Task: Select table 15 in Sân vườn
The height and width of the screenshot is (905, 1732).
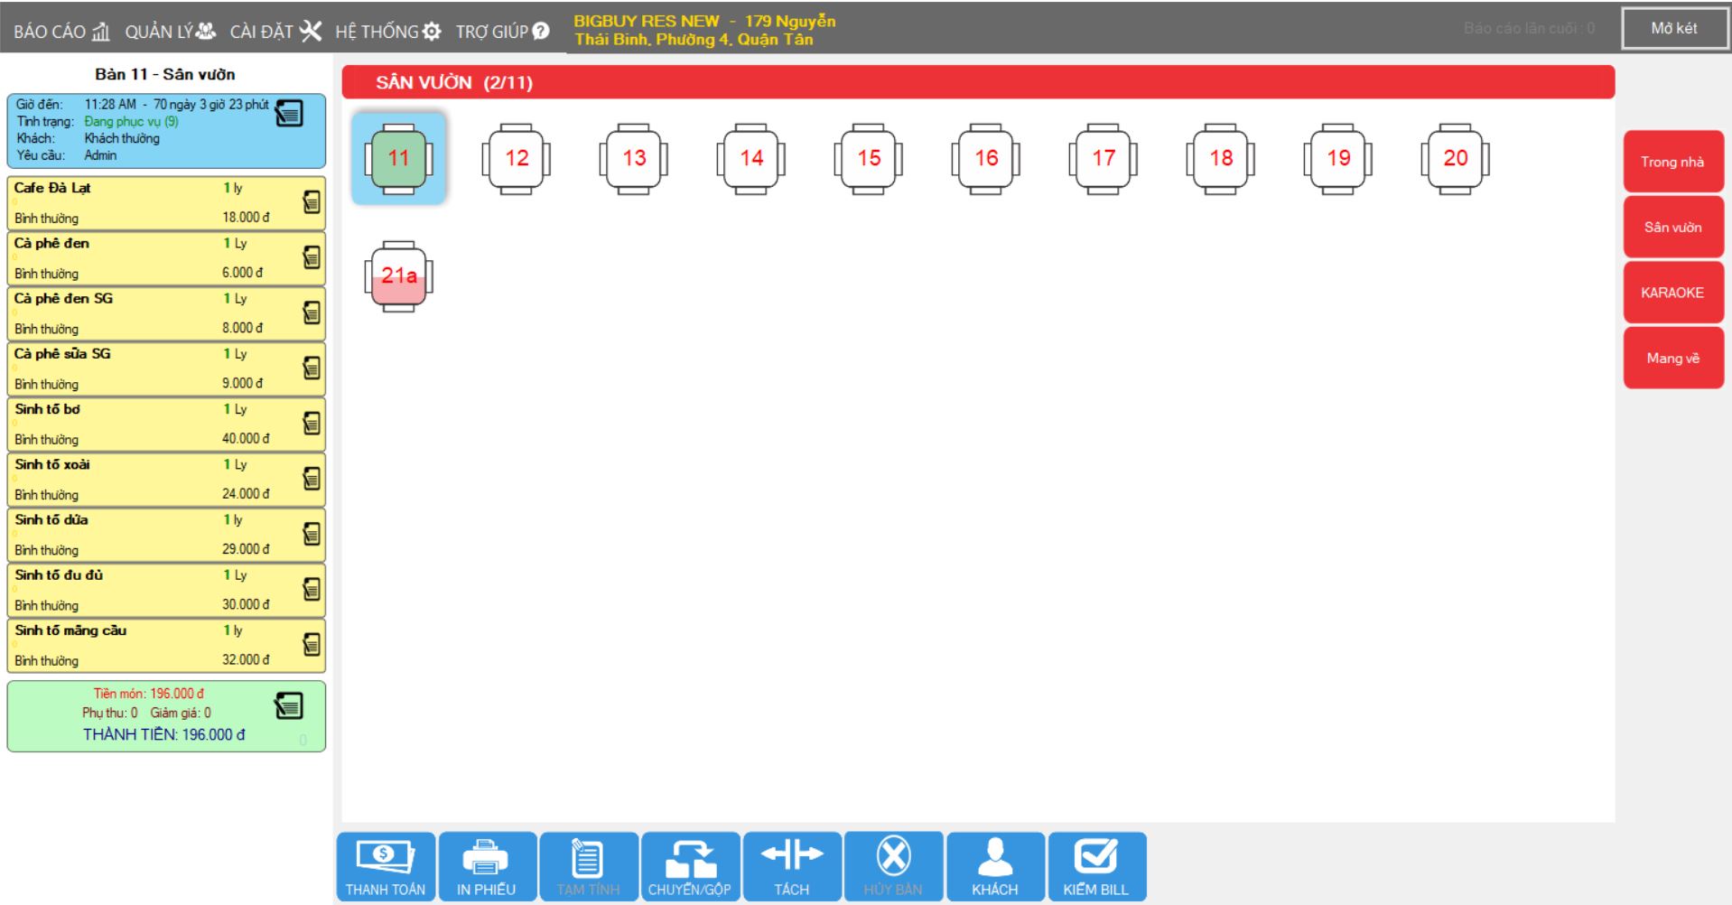Action: (868, 159)
